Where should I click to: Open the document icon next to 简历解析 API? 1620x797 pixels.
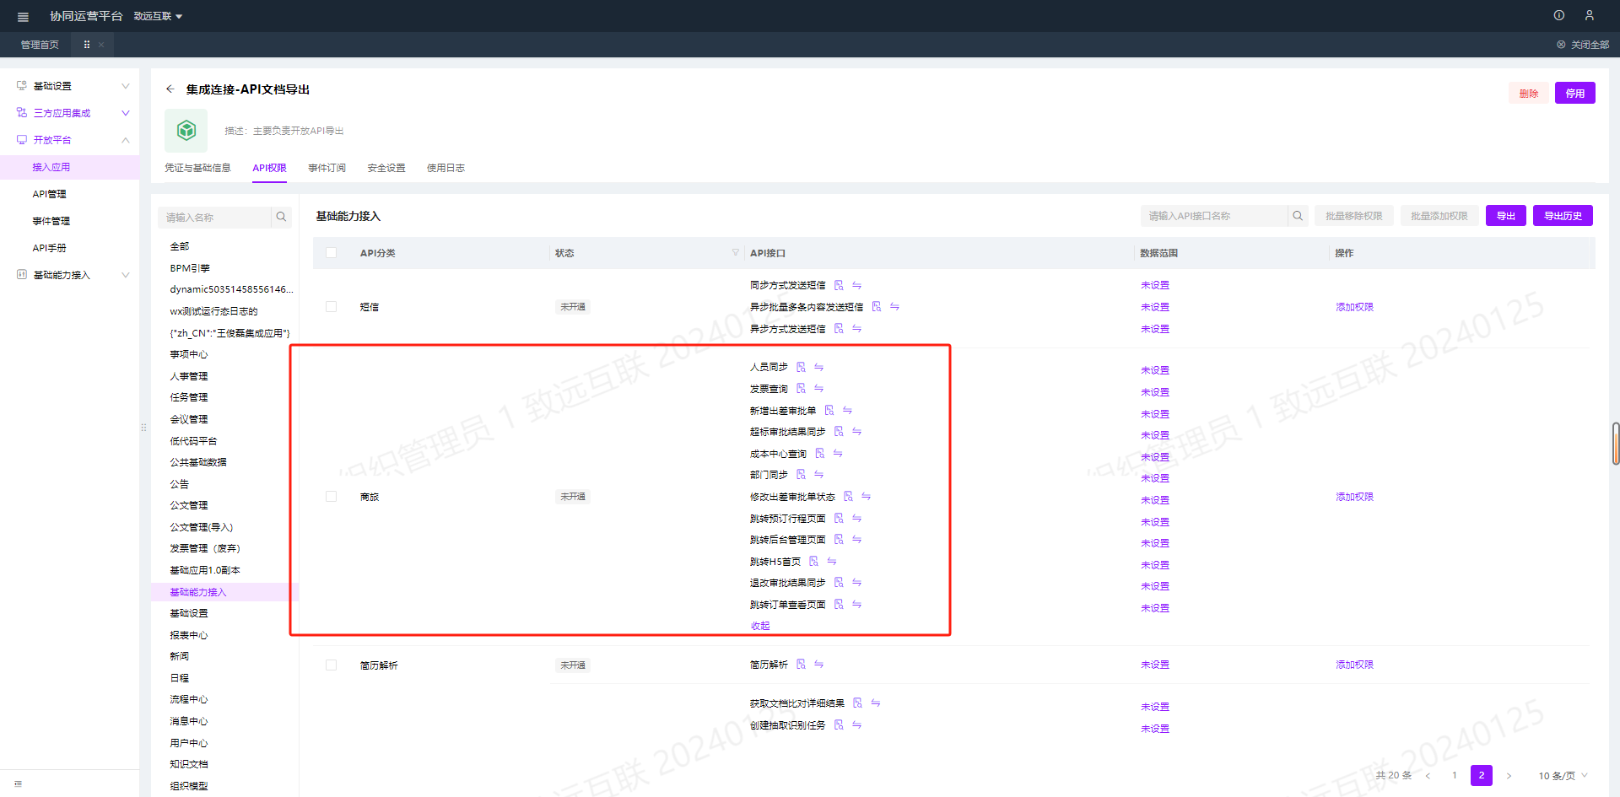click(801, 665)
